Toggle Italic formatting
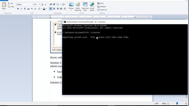The height and width of the screenshot is (106, 189). 21,9
